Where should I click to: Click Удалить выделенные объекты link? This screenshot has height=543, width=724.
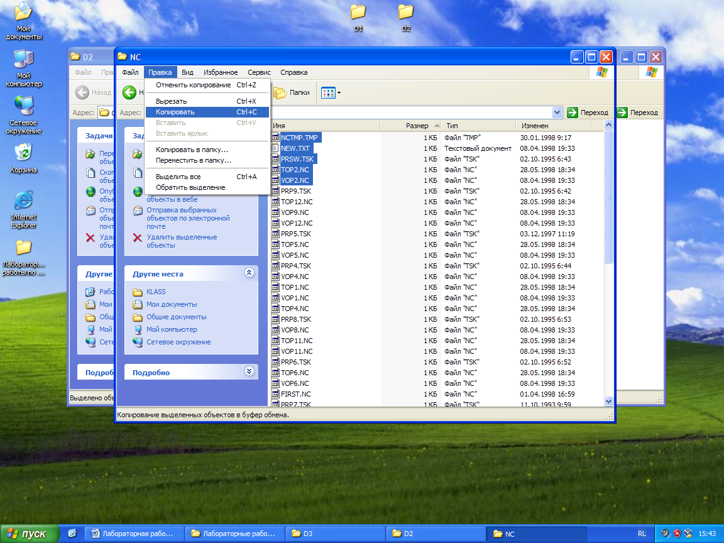[182, 241]
